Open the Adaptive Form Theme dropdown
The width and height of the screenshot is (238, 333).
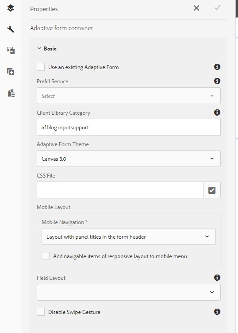click(x=129, y=159)
